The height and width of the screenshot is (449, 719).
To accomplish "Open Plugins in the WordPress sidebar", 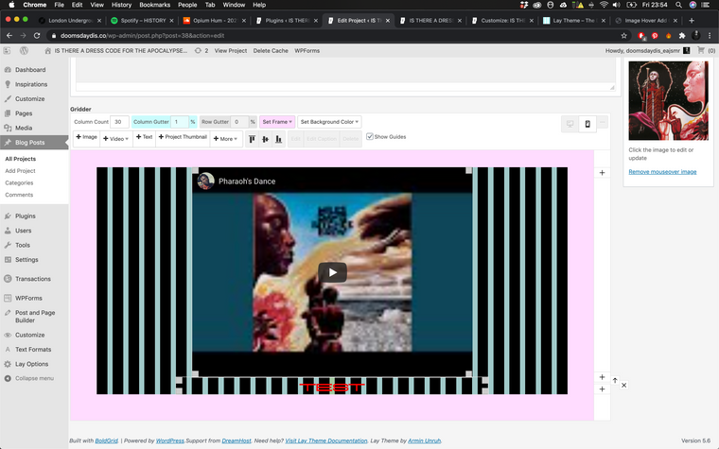I will click(x=26, y=216).
